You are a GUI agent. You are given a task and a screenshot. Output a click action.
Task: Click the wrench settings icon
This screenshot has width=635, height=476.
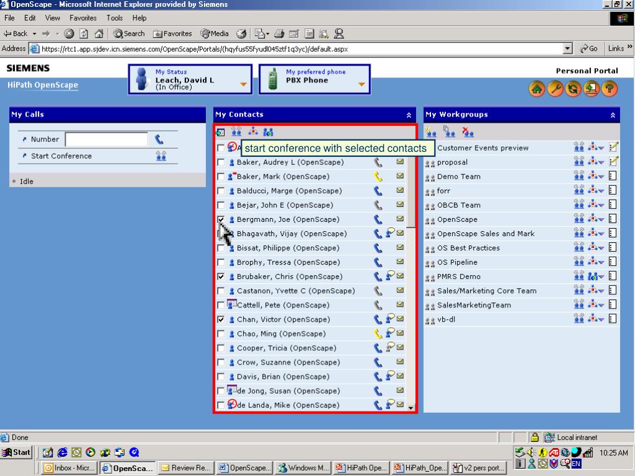click(555, 89)
